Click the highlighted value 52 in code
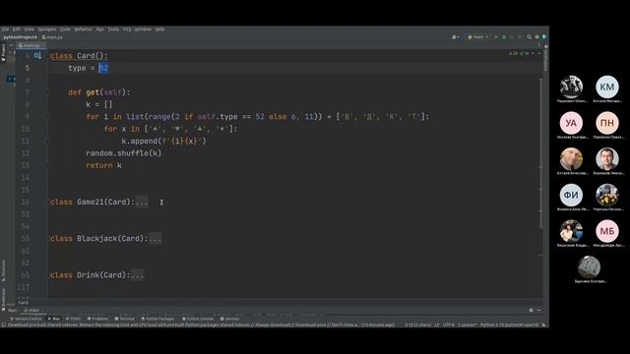The height and width of the screenshot is (354, 630). (x=103, y=68)
